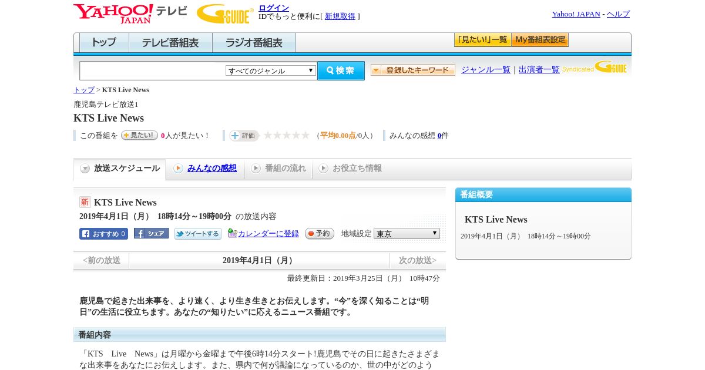
Task: Select the 番組の流れ tab
Action: click(278, 169)
